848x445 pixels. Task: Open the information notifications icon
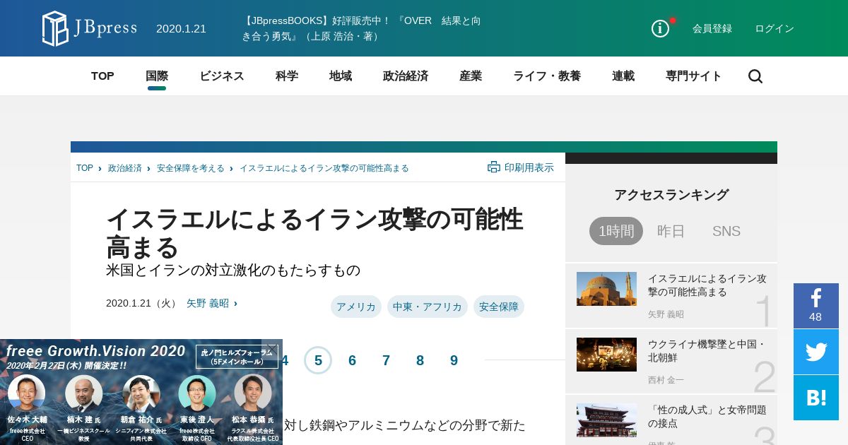click(x=660, y=28)
